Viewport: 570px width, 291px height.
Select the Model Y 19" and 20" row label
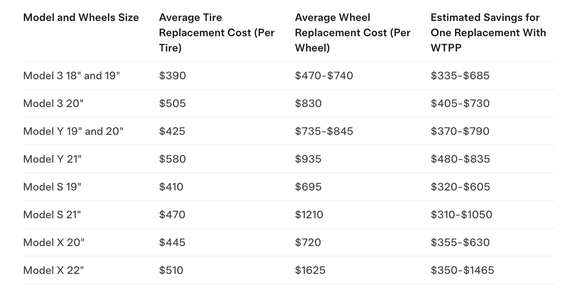(x=73, y=131)
